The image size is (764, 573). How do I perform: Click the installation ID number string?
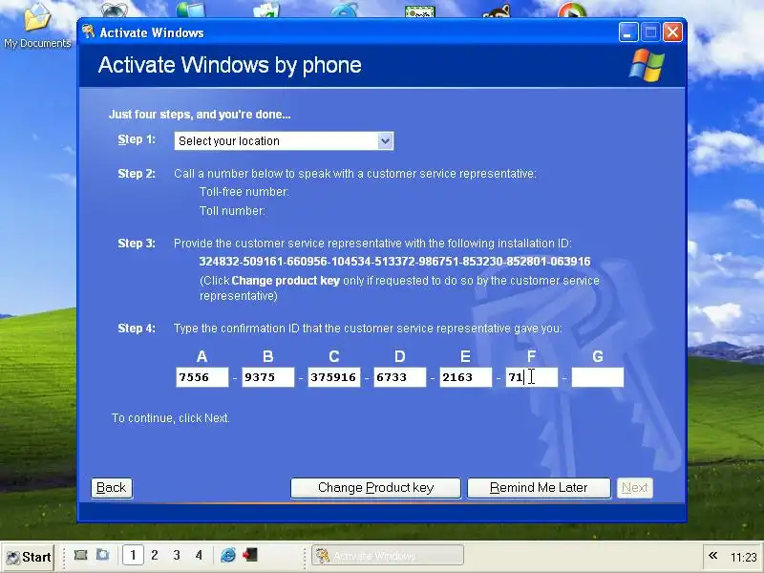[x=394, y=262]
